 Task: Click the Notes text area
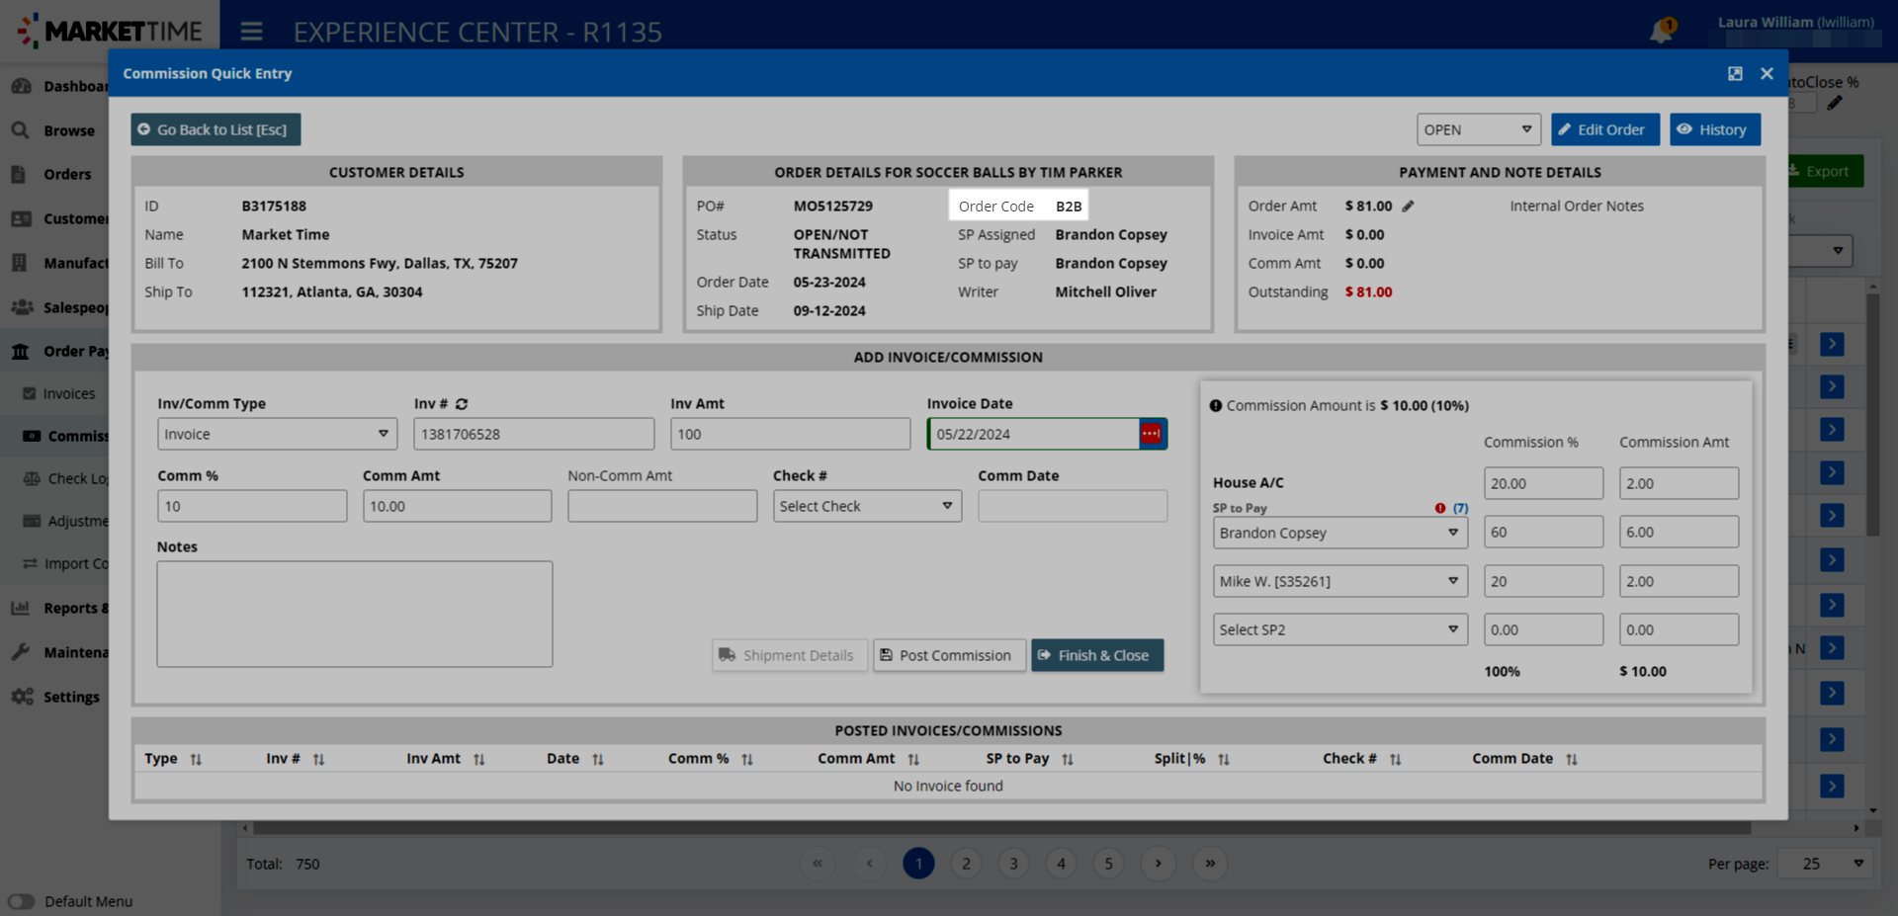pyautogui.click(x=355, y=614)
